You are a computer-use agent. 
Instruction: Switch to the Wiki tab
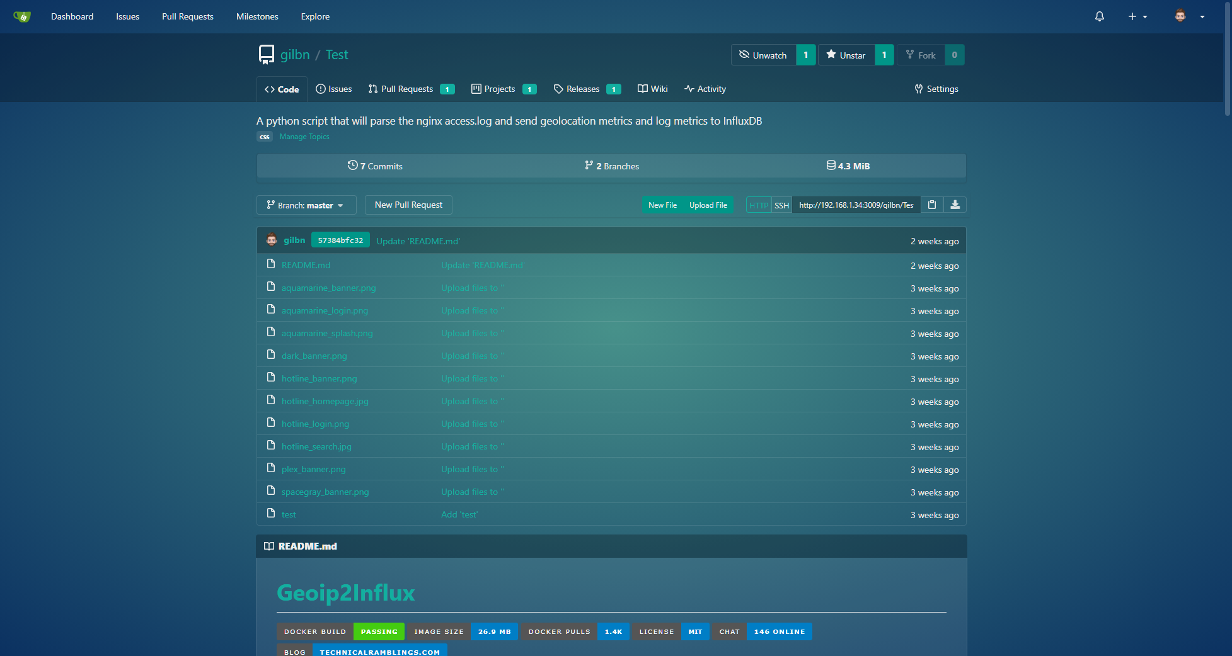652,89
